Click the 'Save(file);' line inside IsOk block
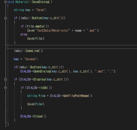This screenshot has height=130, width=137. tap(36, 104)
